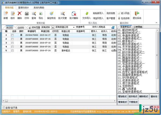Click the 新增 (add new) toolbar icon
Viewport: 161px width, 115px height.
(6, 13)
